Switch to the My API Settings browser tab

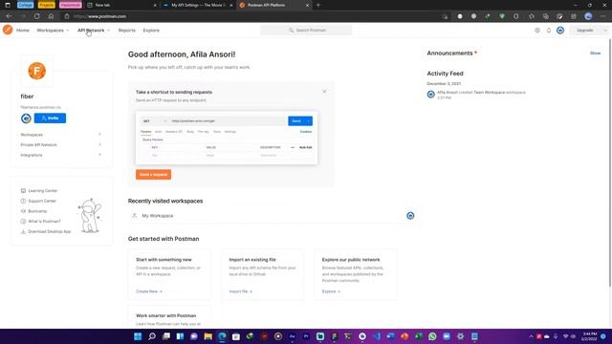[198, 5]
